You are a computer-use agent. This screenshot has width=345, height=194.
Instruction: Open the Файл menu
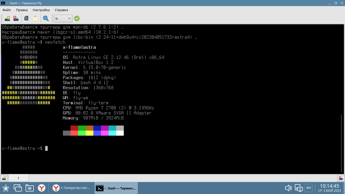pyautogui.click(x=6, y=10)
